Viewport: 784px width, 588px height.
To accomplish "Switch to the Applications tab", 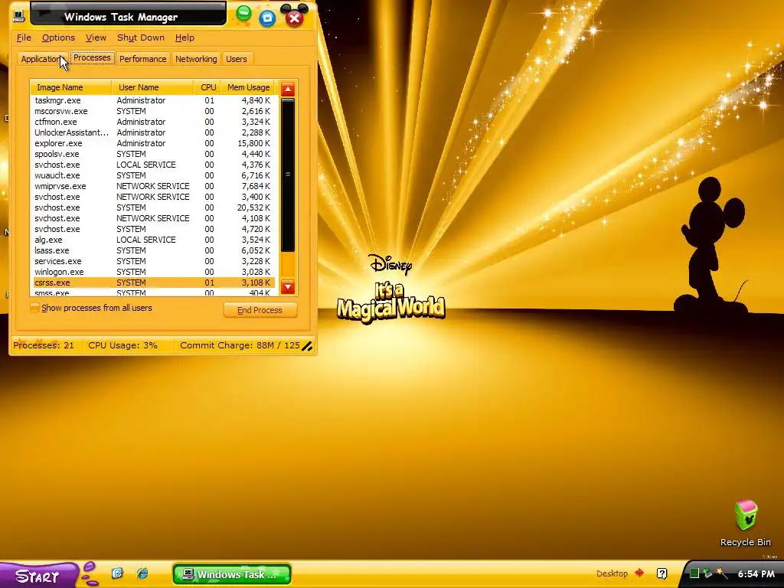I will point(43,59).
